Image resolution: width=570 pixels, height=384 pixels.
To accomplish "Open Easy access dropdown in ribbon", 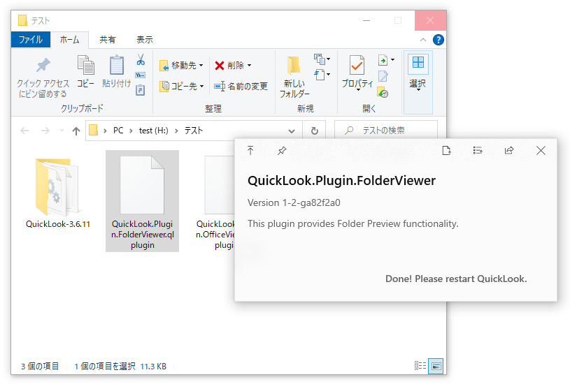I will click(x=322, y=75).
